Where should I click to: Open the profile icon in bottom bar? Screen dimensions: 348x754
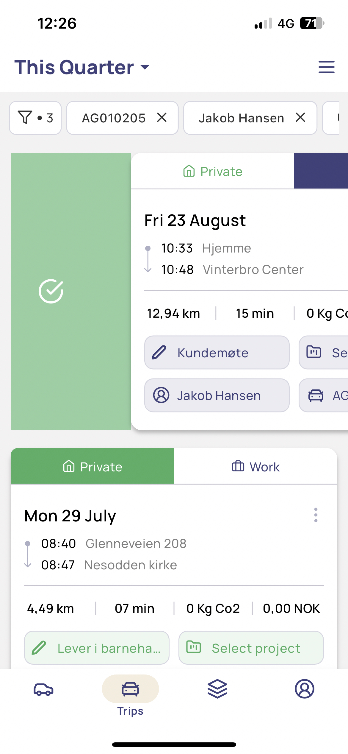304,689
